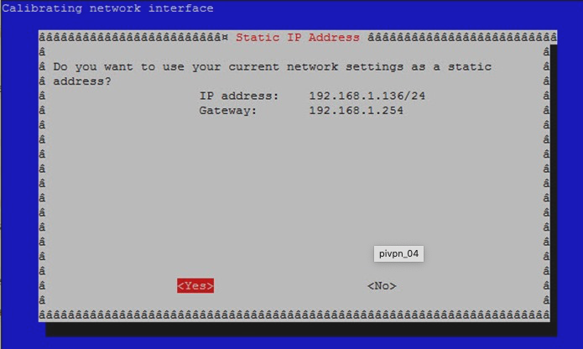This screenshot has height=349, width=583.
Task: Click the IP value 192.168.1.136/24
Action: coord(367,96)
